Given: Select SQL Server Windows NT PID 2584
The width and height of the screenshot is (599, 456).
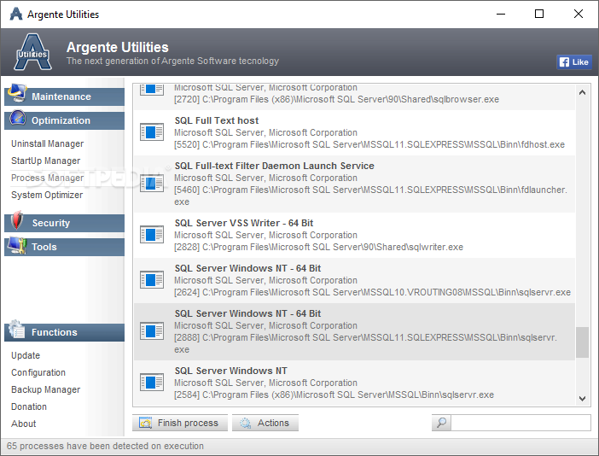Looking at the screenshot, I should click(x=354, y=383).
